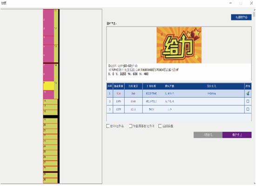256x186 pixels.
Task: Click the 给力 image preview thumbnail
Action: click(179, 45)
